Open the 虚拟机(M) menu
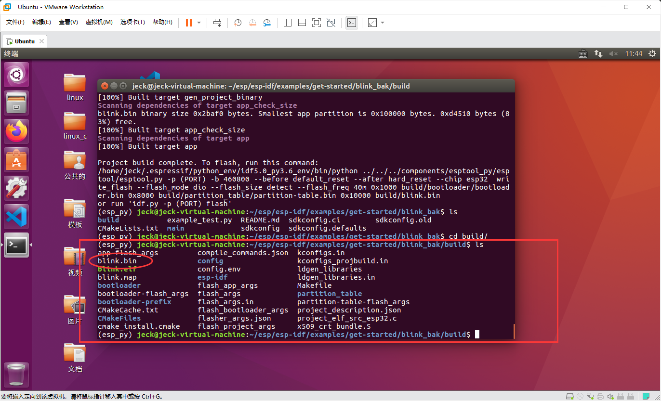The width and height of the screenshot is (661, 401). (99, 22)
